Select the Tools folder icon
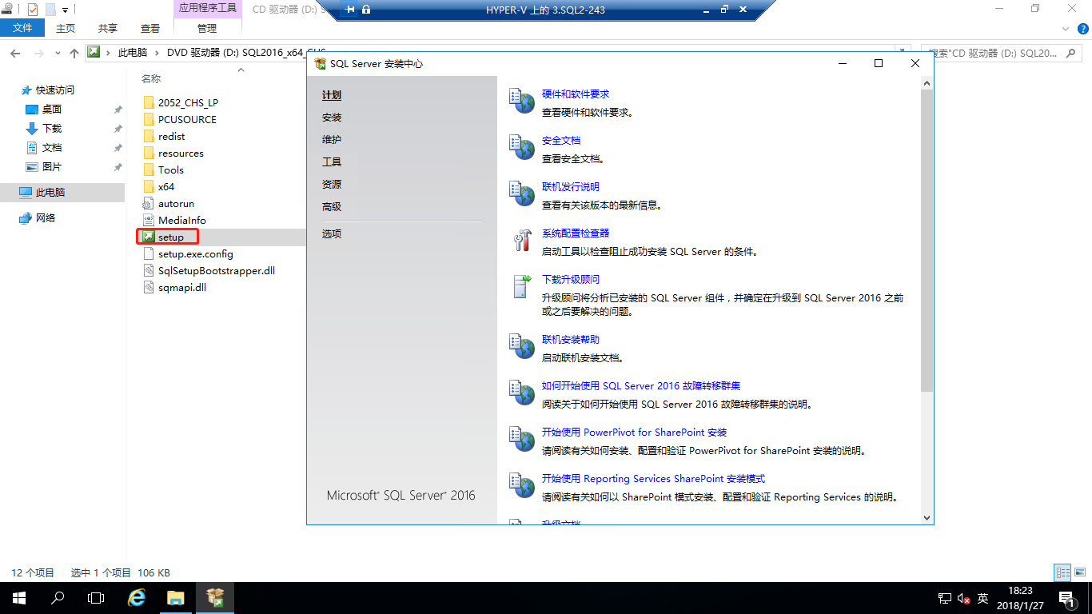Viewport: 1092px width, 614px height. 148,169
